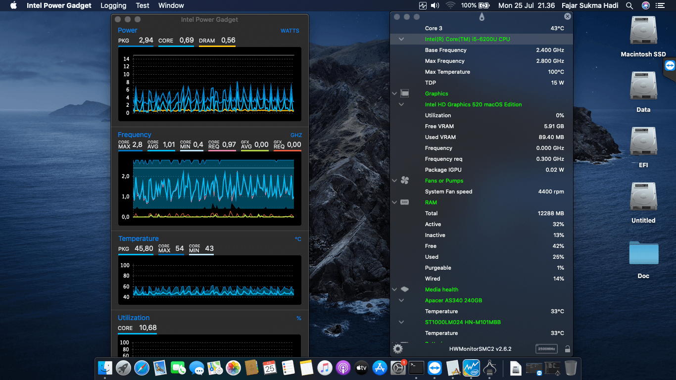This screenshot has height=380, width=676.
Task: Open HWMonitorSMC2 settings gear icon
Action: click(x=398, y=349)
